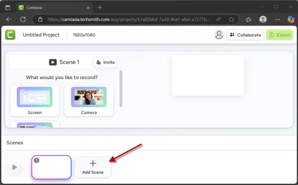Open the Collaborate button

click(245, 35)
